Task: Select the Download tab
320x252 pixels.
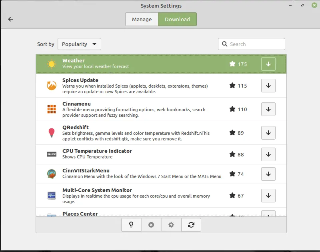Action: click(x=177, y=19)
